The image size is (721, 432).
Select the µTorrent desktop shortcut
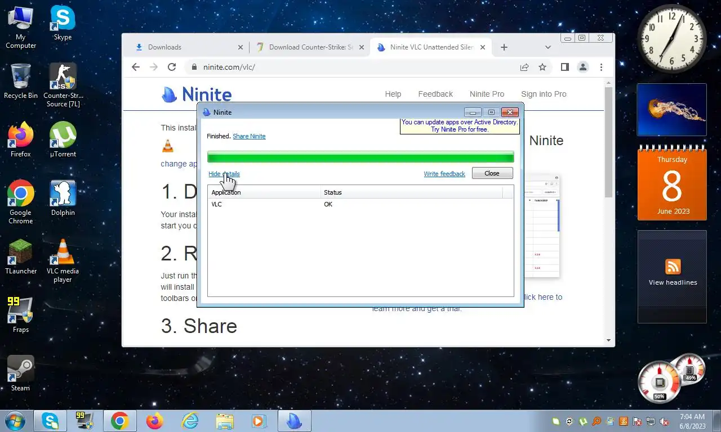(63, 140)
